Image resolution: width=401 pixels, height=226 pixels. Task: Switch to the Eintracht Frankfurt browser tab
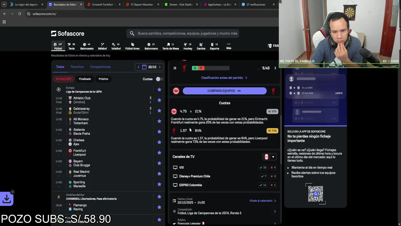[103, 5]
